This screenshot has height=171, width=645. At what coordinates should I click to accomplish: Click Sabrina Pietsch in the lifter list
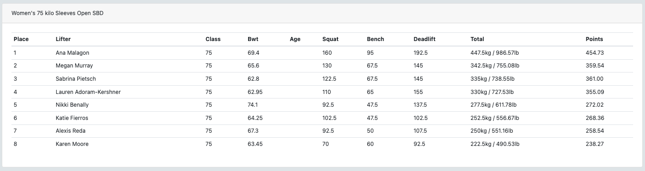(76, 79)
